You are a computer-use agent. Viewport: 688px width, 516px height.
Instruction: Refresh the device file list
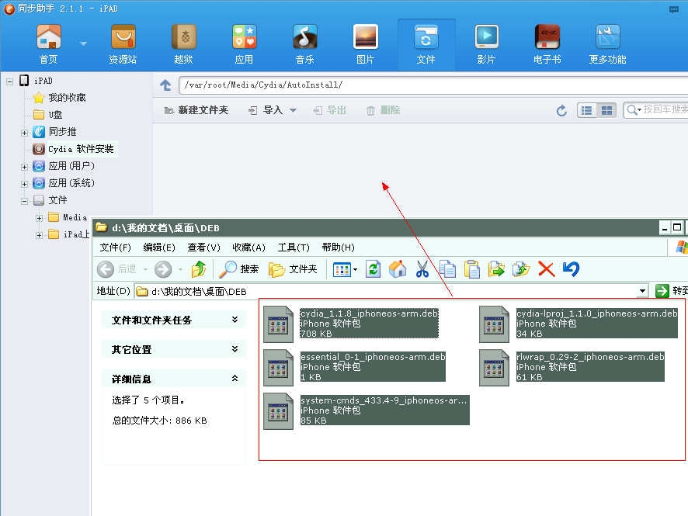tap(561, 110)
